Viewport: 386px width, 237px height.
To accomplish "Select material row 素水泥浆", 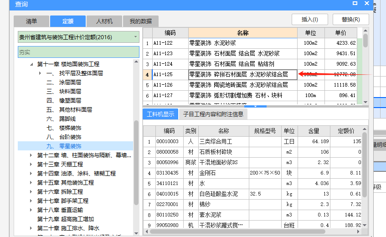I will (x=252, y=215).
